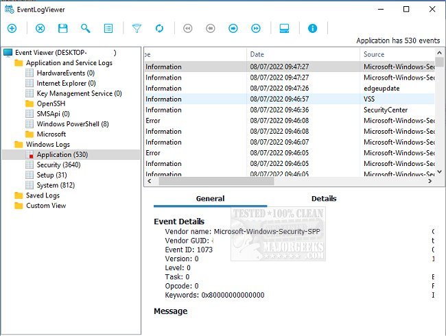This screenshot has width=446, height=336.
Task: Click the document properties list icon
Action: (108, 28)
